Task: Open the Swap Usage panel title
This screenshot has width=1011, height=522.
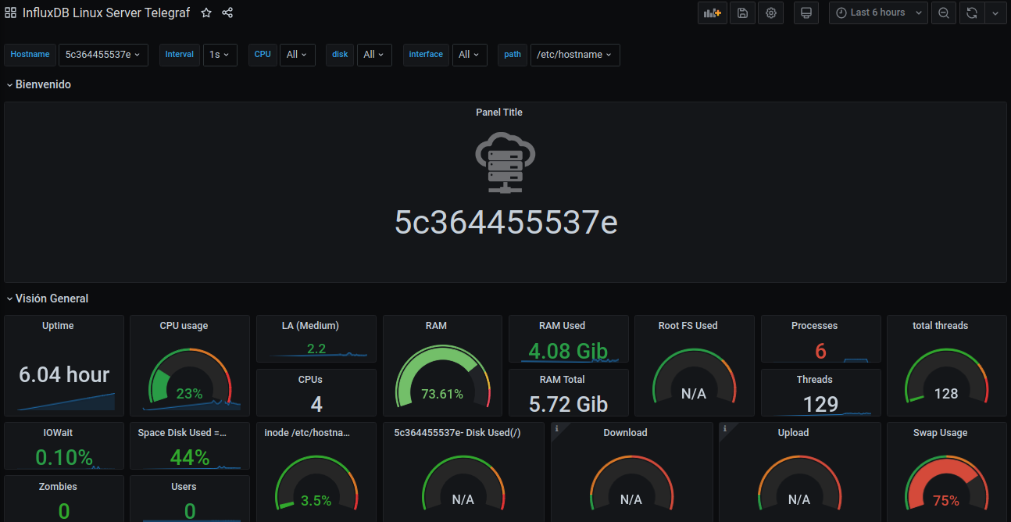Action: [940, 433]
